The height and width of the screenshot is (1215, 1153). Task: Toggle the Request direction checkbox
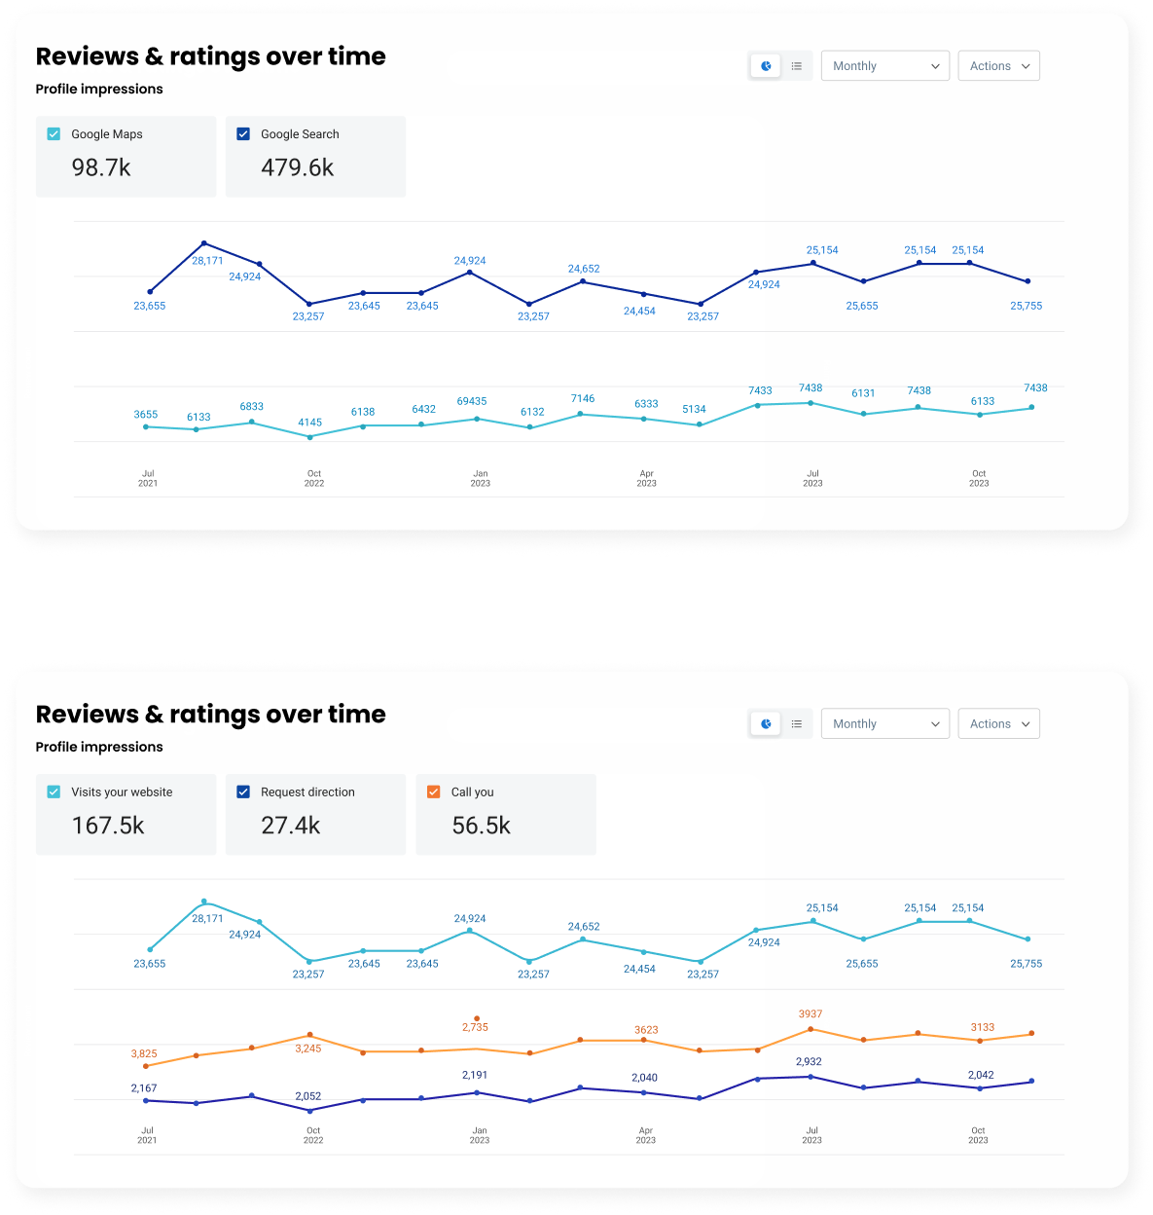[x=243, y=792]
